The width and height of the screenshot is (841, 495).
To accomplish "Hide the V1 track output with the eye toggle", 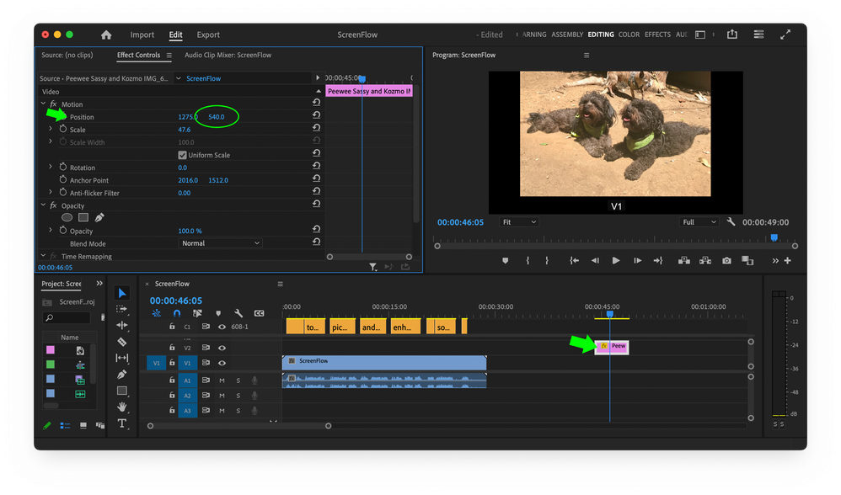I will point(222,363).
